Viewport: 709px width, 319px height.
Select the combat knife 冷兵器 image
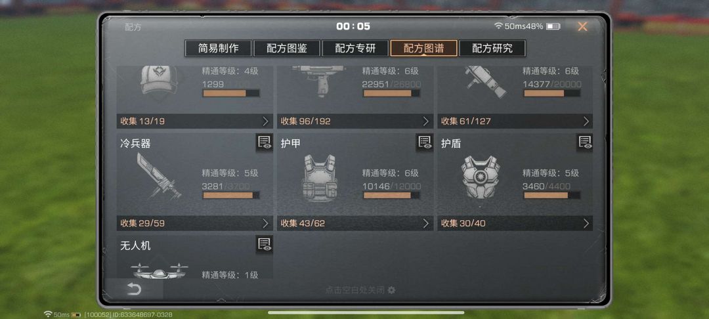(158, 176)
